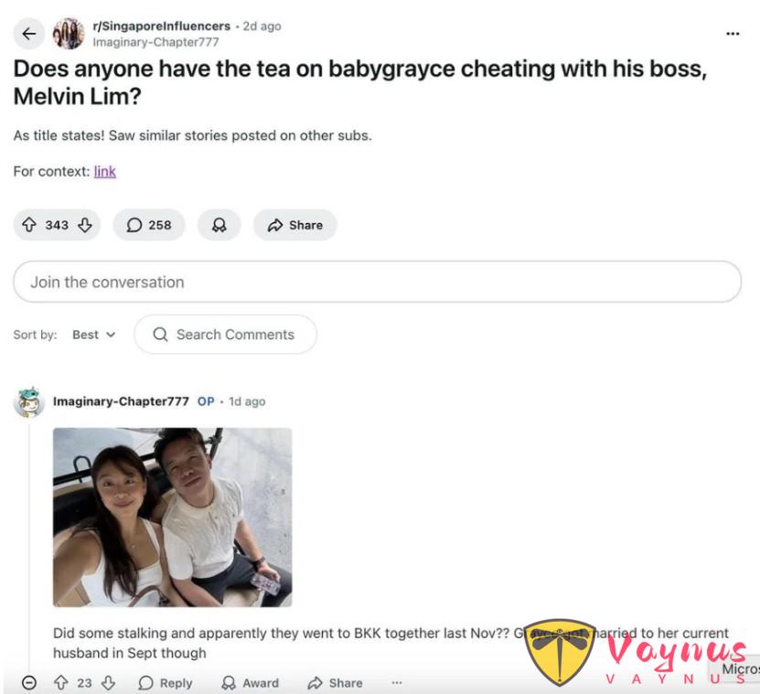Award the OP's comment

pos(250,683)
